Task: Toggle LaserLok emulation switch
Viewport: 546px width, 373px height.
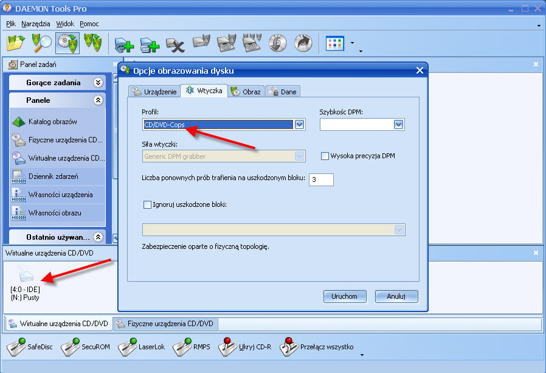Action: pos(141,347)
